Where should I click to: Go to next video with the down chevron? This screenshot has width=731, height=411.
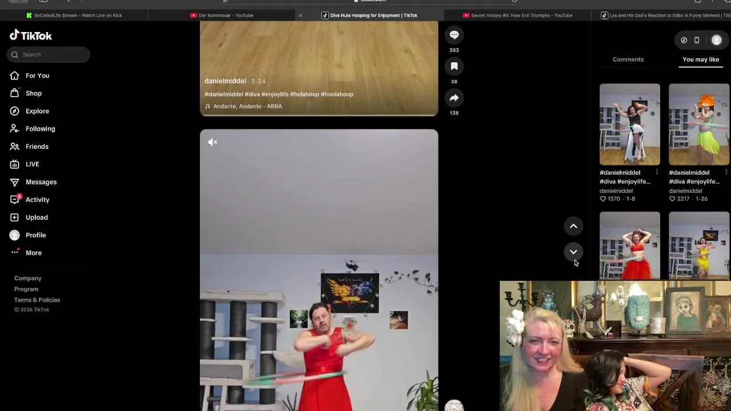[573, 252]
